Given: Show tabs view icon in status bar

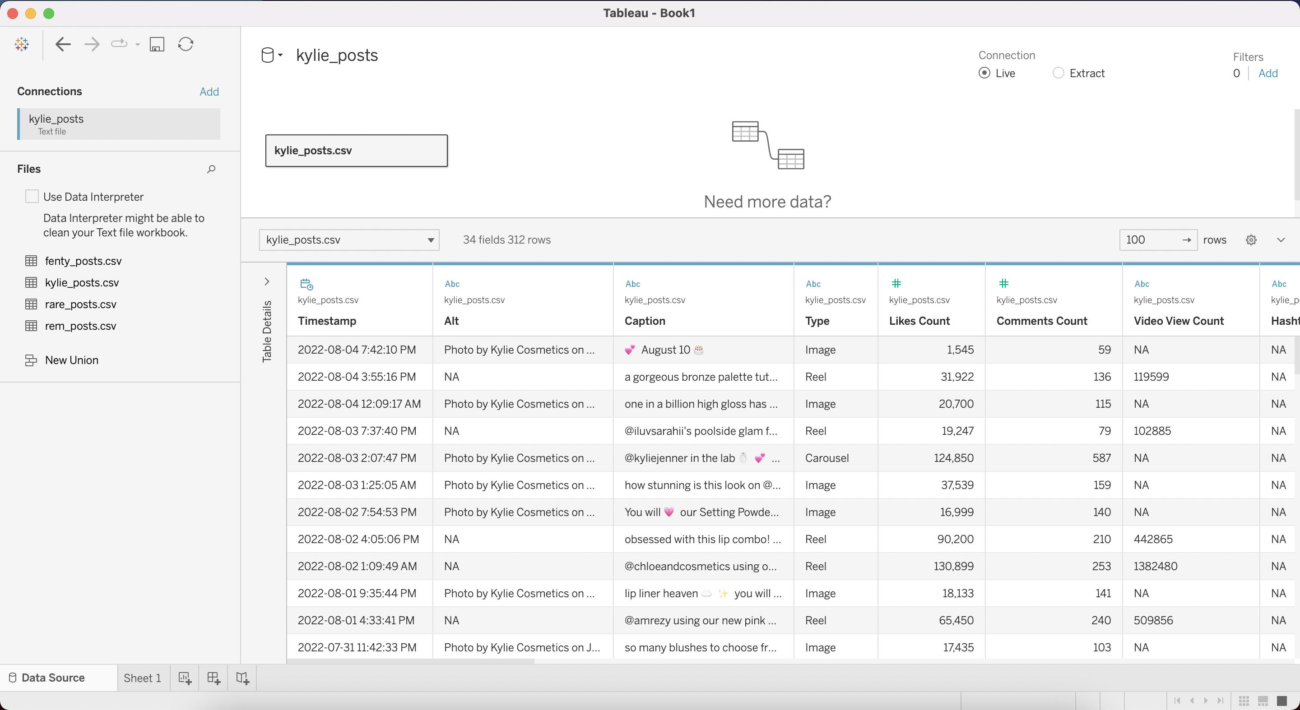Looking at the screenshot, I should click(1282, 701).
